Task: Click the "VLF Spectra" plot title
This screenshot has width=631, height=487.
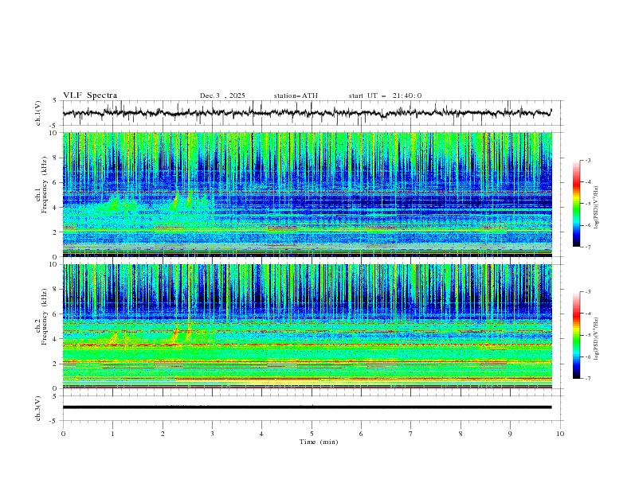Action: 90,95
